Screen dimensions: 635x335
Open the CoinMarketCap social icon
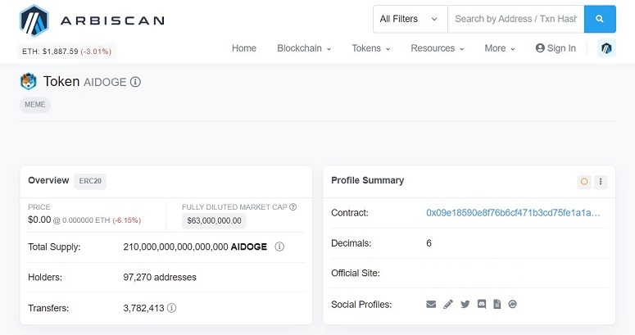pyautogui.click(x=512, y=304)
